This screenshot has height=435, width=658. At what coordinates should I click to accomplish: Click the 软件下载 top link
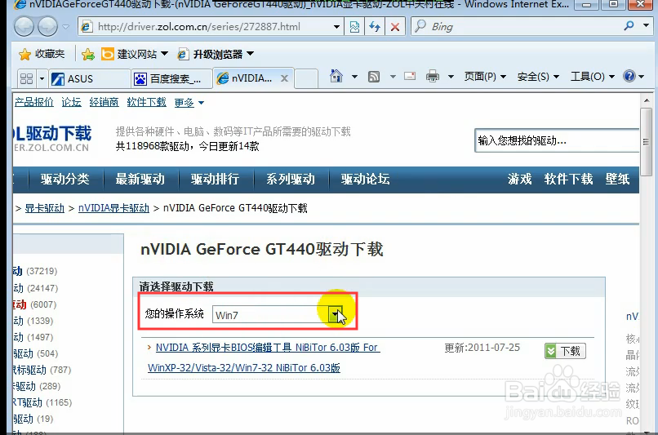tap(146, 102)
